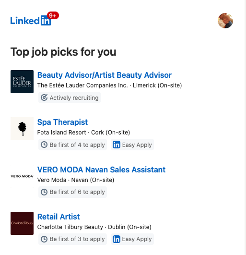Click the Charlotte Tilbury company logo
Image resolution: width=246 pixels, height=255 pixels.
coord(22,223)
